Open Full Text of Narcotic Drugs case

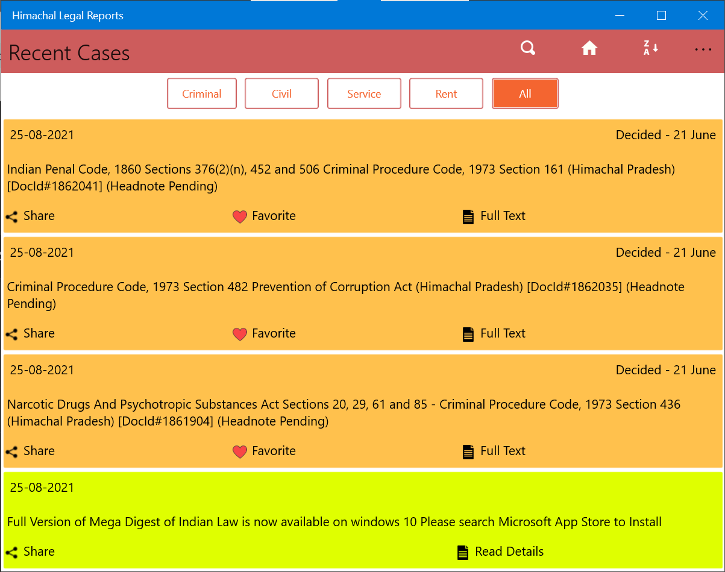(x=503, y=451)
